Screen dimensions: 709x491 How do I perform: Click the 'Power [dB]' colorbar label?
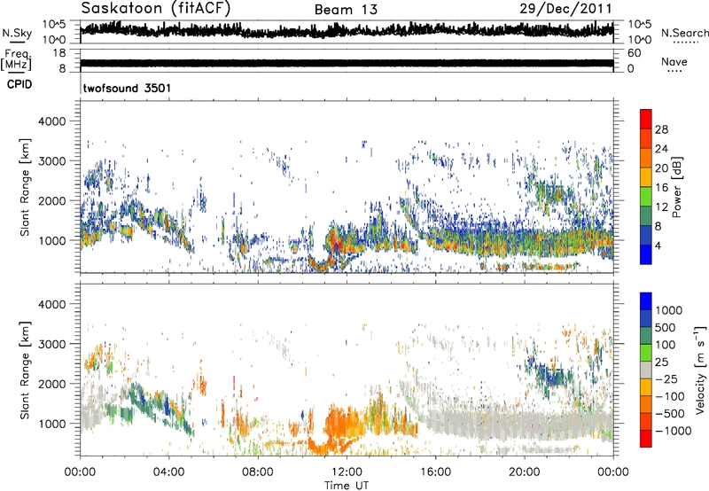(677, 187)
